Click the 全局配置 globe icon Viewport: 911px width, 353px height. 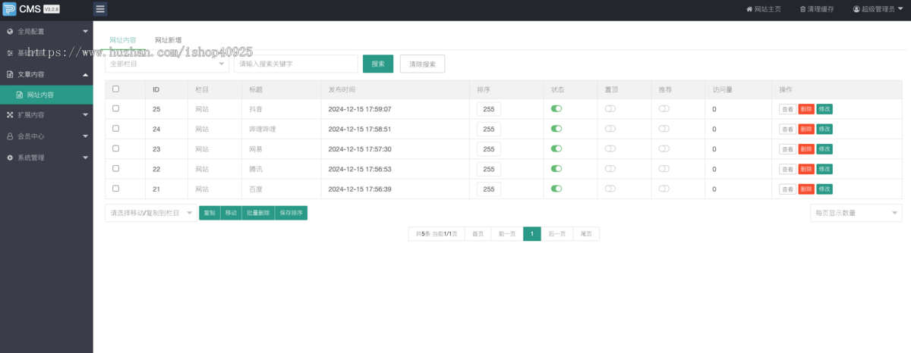(x=10, y=32)
